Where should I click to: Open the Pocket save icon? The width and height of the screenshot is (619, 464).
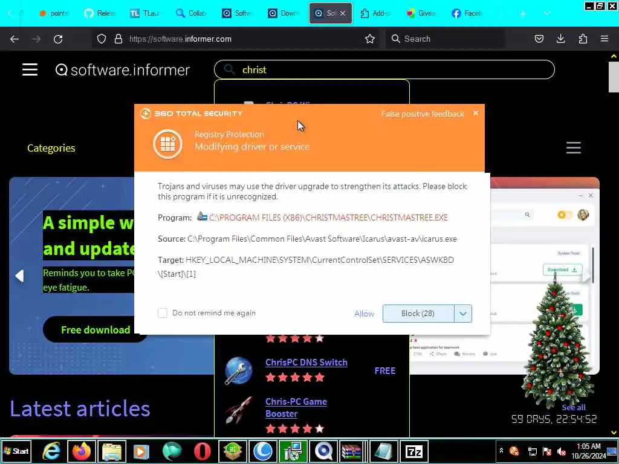(x=539, y=39)
